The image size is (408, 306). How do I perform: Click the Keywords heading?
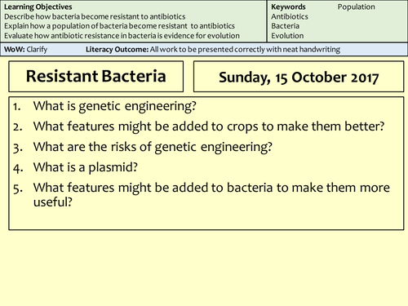pos(288,7)
